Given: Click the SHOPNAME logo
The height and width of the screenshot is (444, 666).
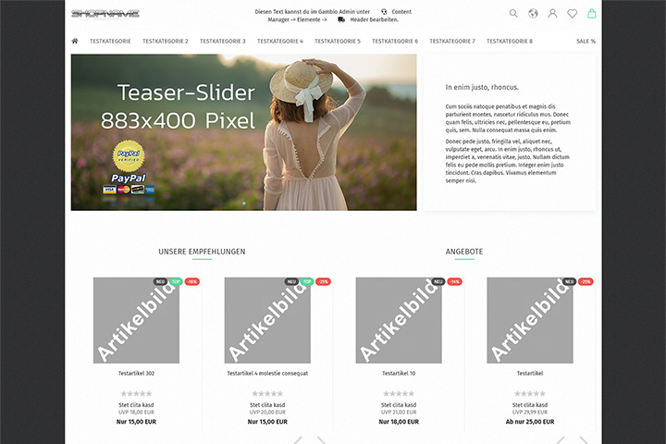Looking at the screenshot, I should coord(105,14).
